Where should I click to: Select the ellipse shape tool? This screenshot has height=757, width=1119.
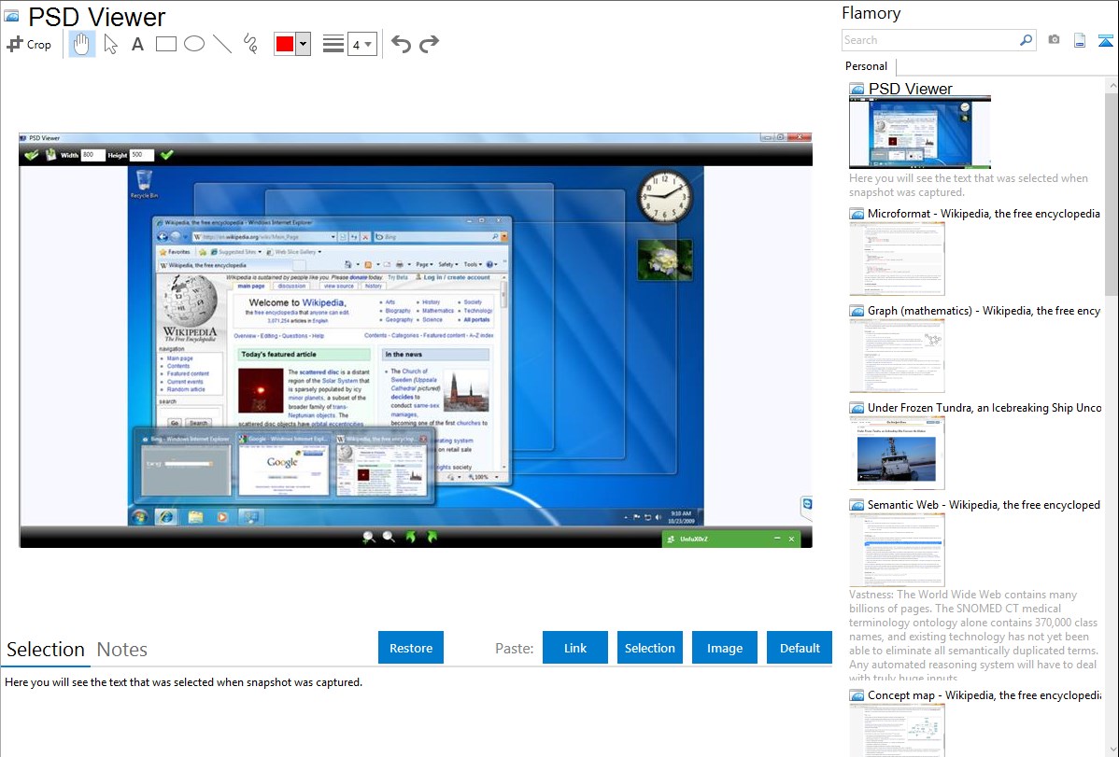click(x=194, y=44)
